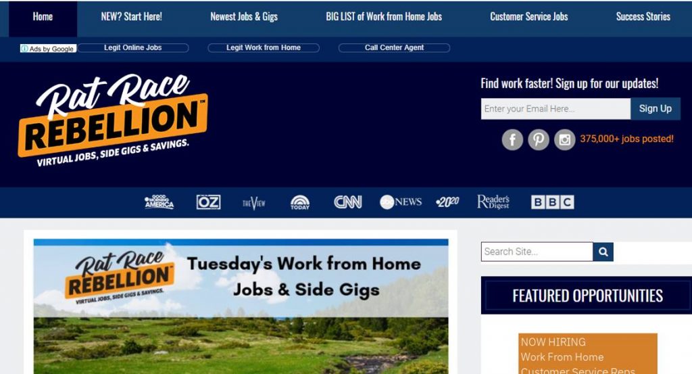Image resolution: width=692 pixels, height=374 pixels.
Task: Click the Ads by Google info icon
Action: coord(25,49)
